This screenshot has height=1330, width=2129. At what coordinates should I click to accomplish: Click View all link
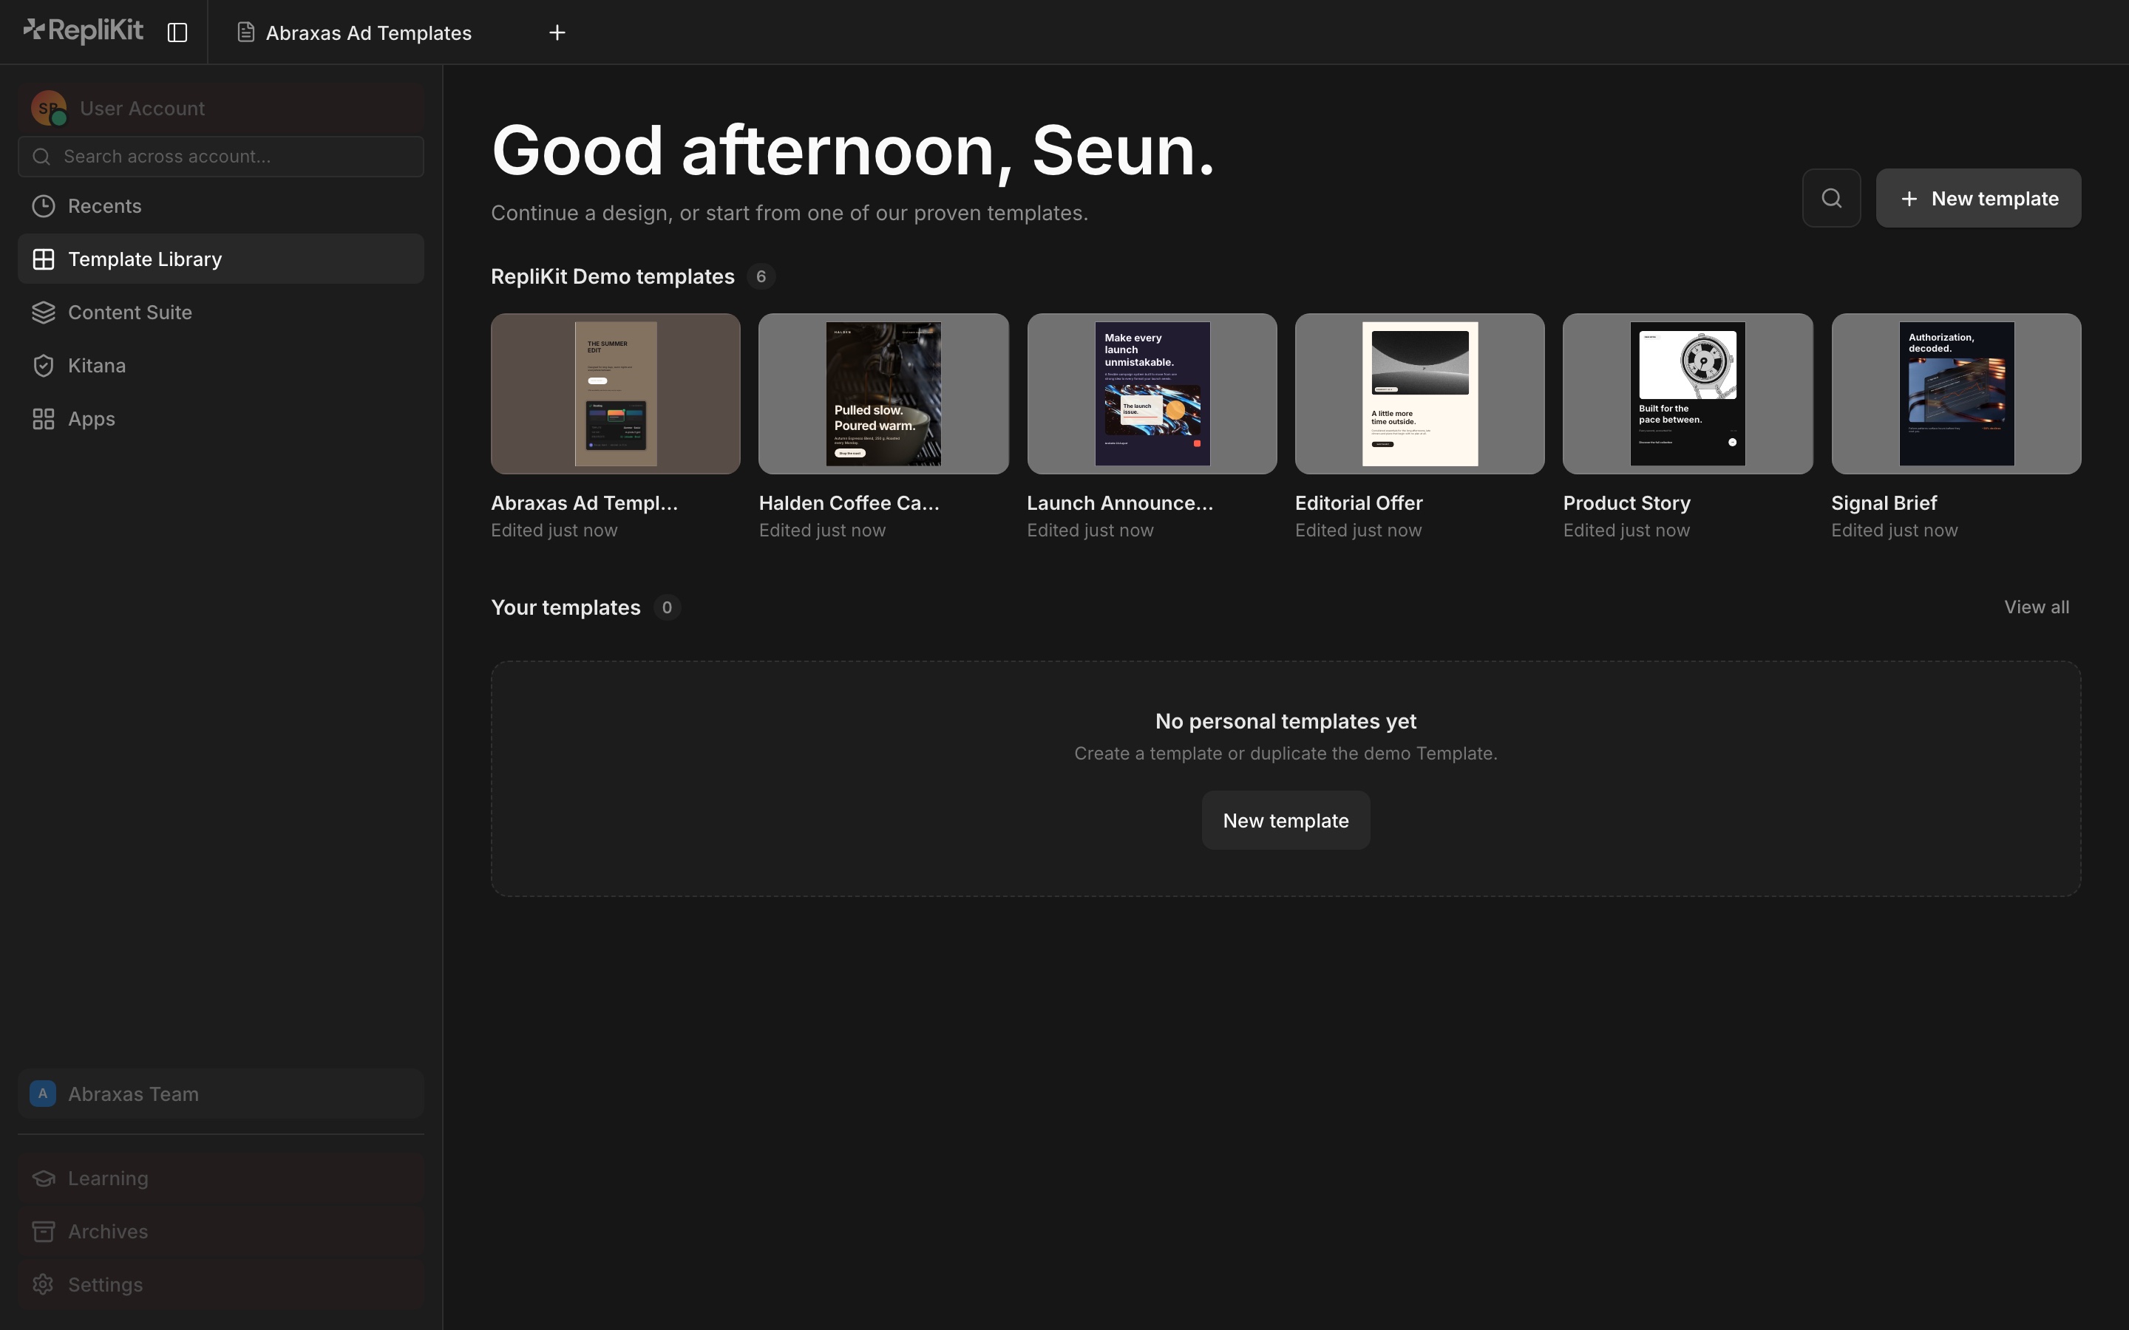coord(2036,607)
